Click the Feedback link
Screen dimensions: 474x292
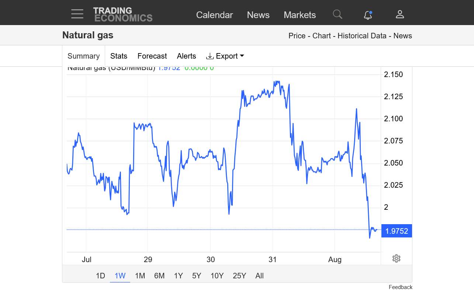pos(400,287)
